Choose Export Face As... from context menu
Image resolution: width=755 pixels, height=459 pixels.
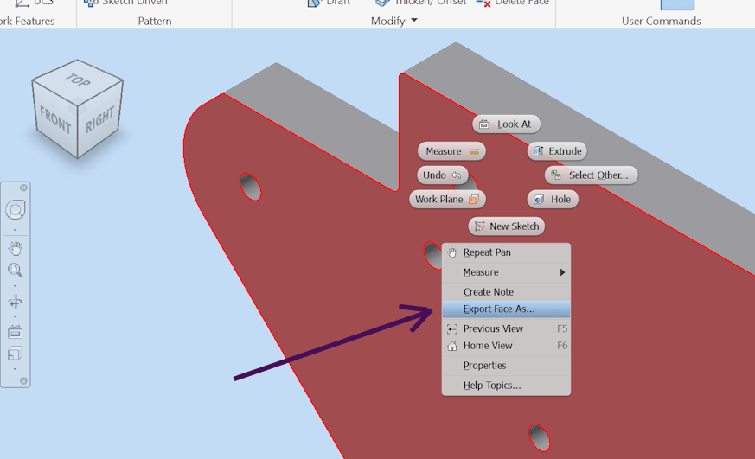tap(499, 309)
